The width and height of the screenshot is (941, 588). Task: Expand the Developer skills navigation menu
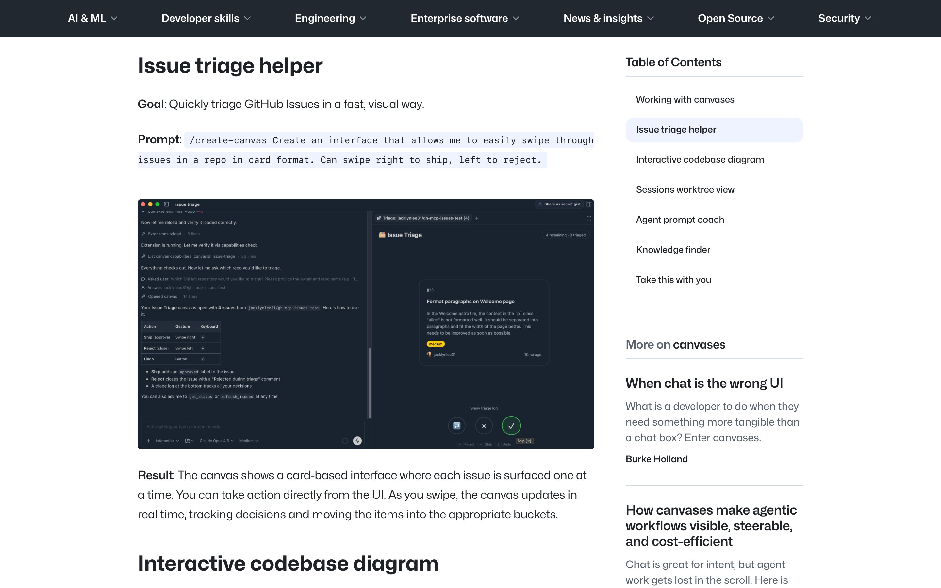[x=206, y=18]
